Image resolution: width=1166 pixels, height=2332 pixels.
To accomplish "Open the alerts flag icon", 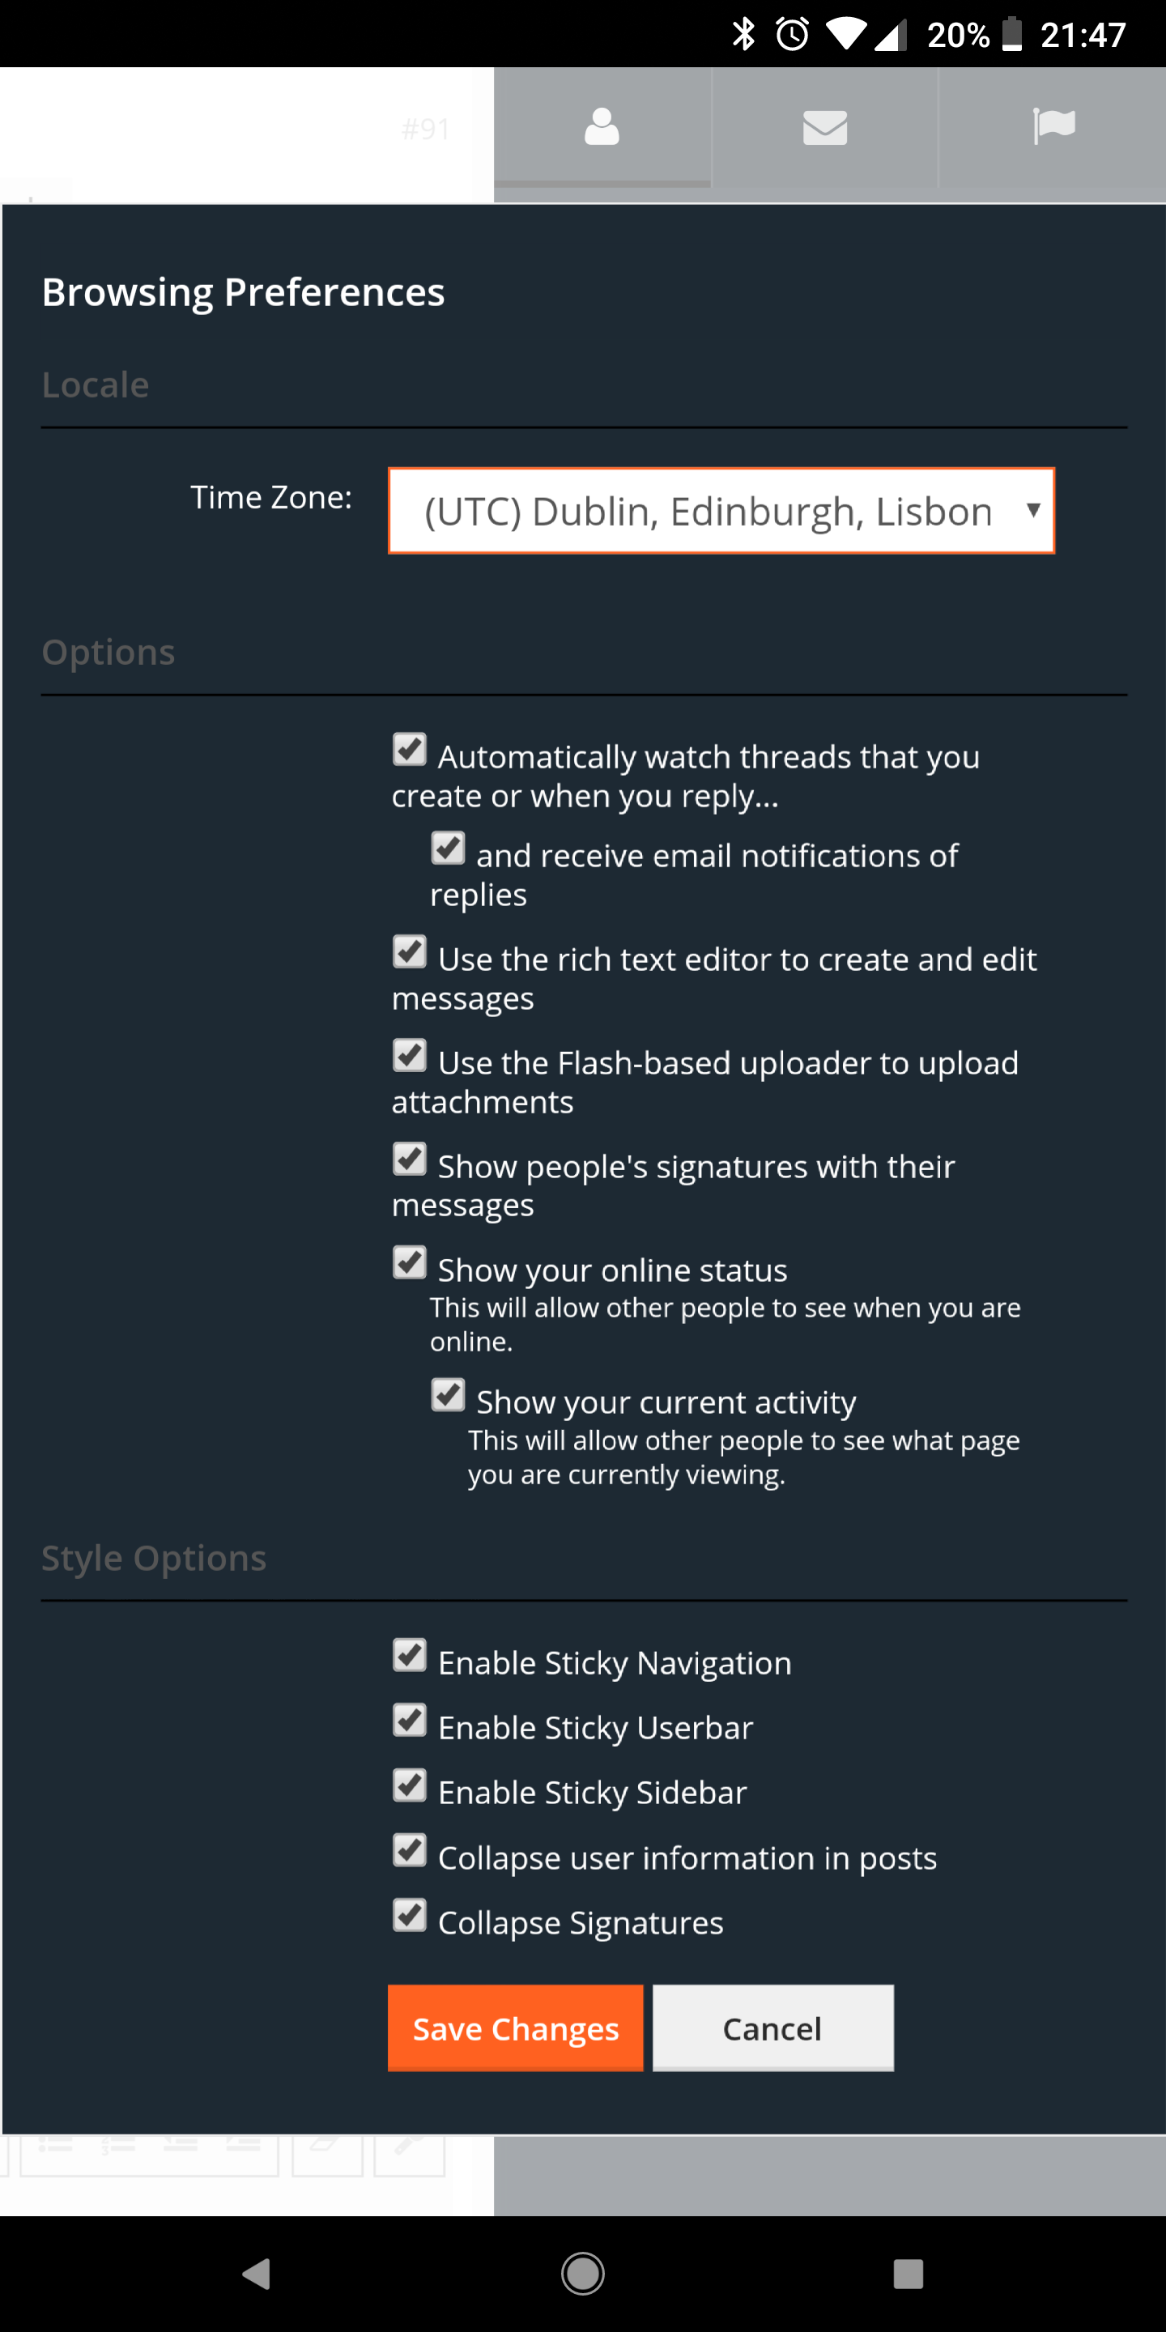I will (1053, 127).
